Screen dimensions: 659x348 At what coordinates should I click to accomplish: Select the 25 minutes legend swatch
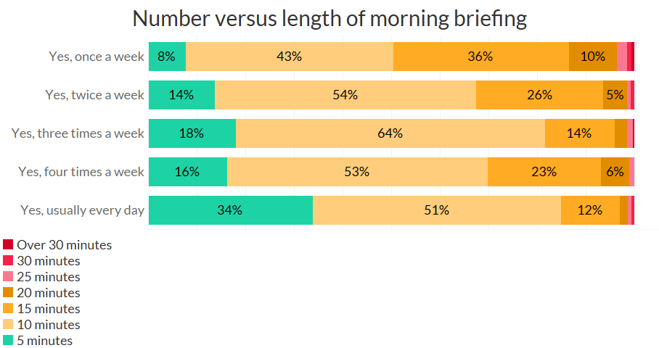(8, 277)
